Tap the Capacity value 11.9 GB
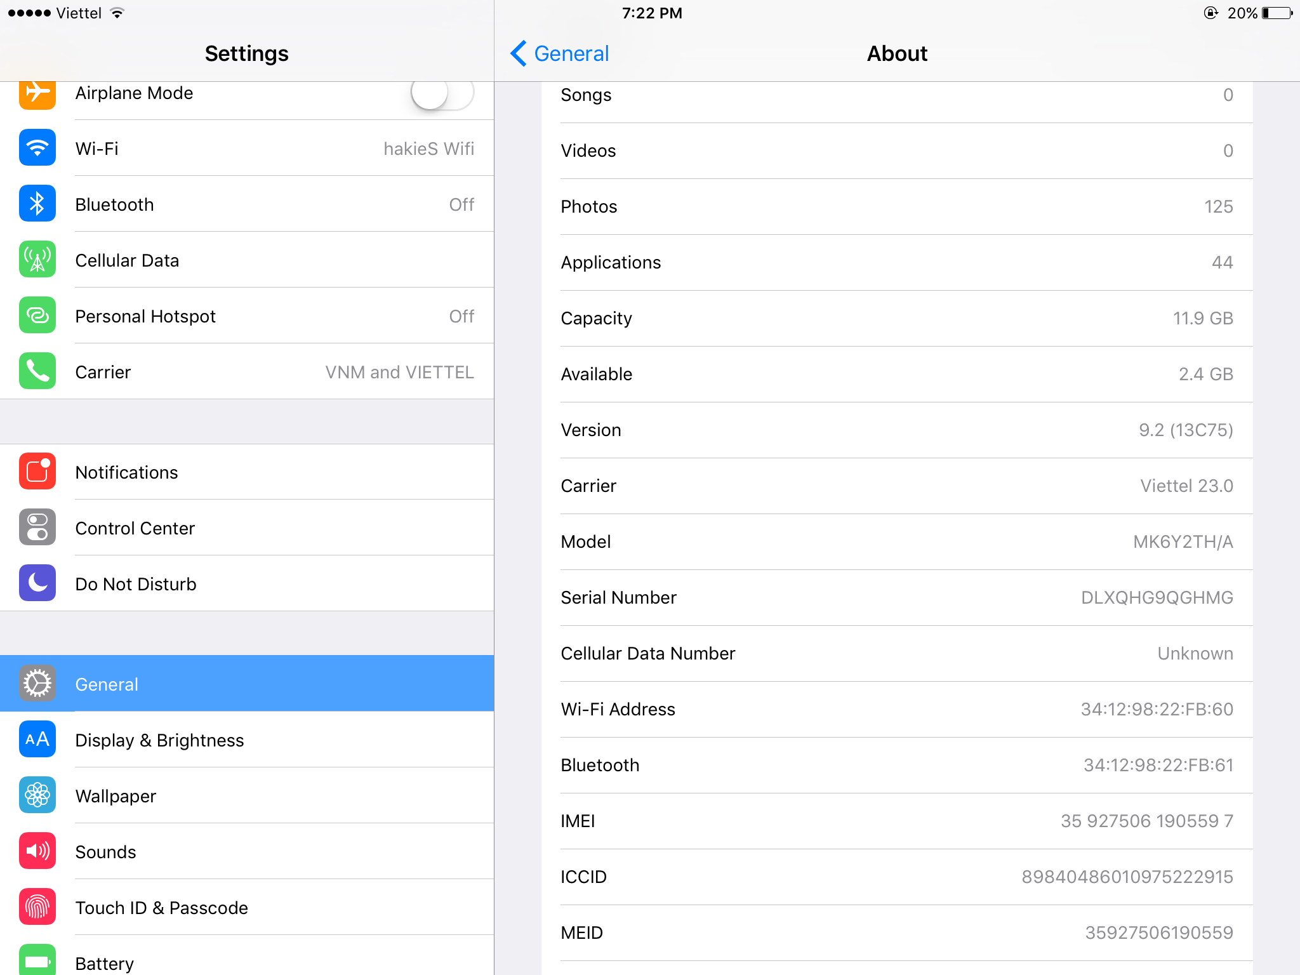This screenshot has height=975, width=1300. 1203,319
